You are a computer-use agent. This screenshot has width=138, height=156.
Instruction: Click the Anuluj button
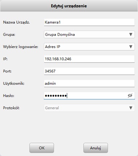[x=96, y=148]
